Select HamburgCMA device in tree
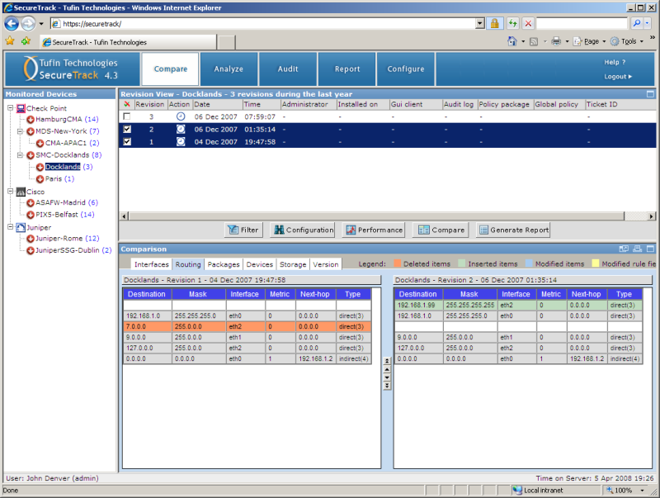 click(x=59, y=119)
